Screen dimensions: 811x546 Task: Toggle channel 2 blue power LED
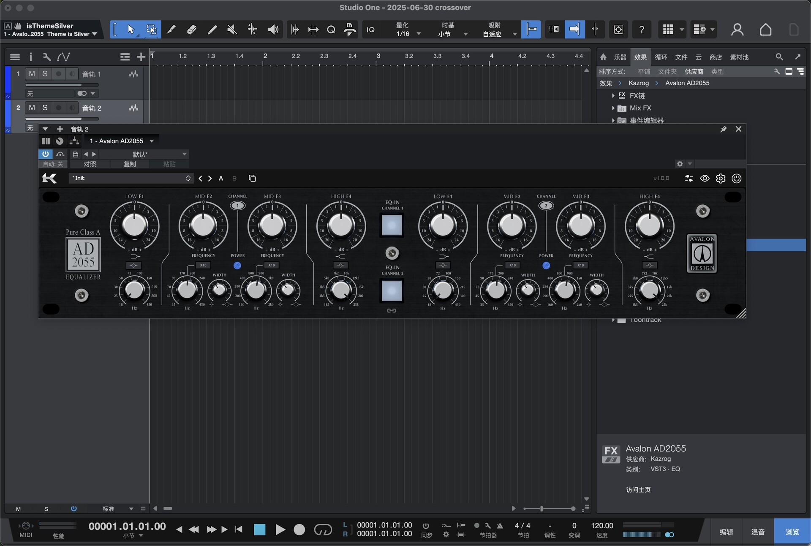point(546,266)
